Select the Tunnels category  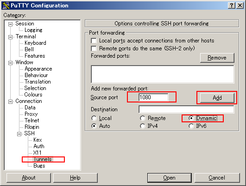coord(43,159)
